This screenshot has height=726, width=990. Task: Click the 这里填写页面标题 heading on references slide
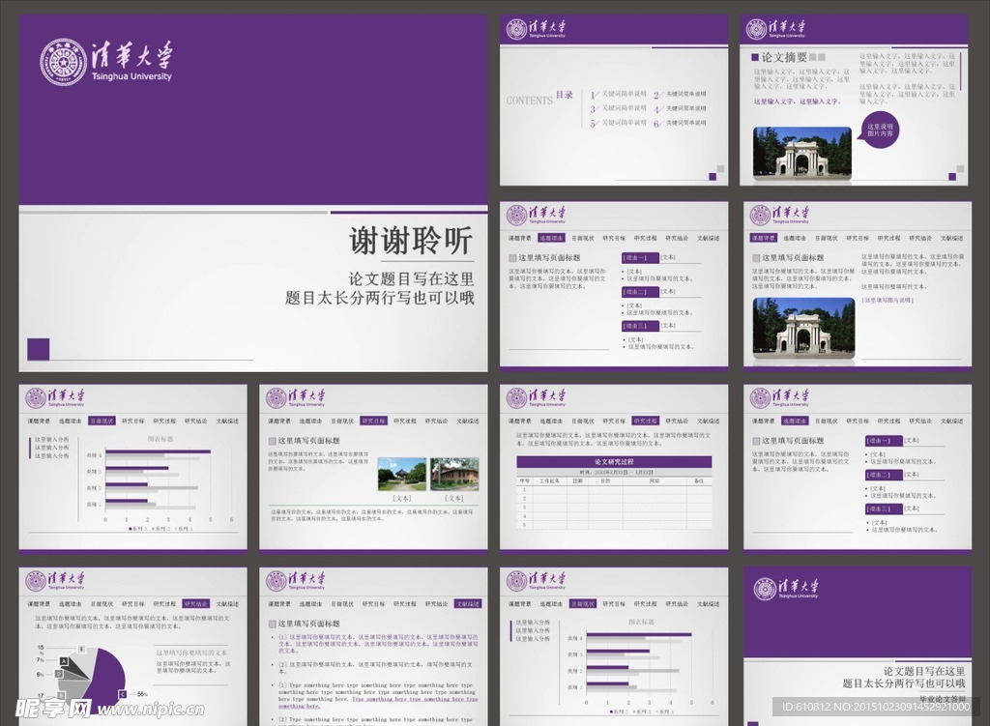(308, 624)
